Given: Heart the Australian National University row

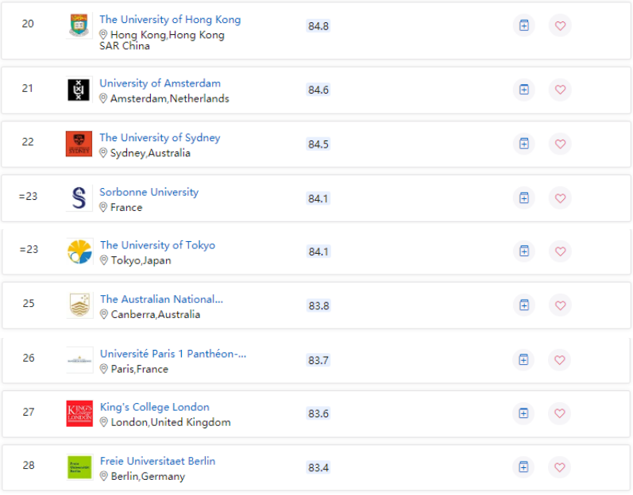Looking at the screenshot, I should 560,305.
